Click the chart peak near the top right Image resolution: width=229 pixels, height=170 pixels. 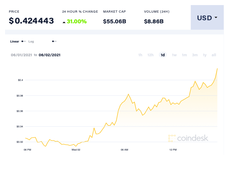pyautogui.click(x=217, y=69)
